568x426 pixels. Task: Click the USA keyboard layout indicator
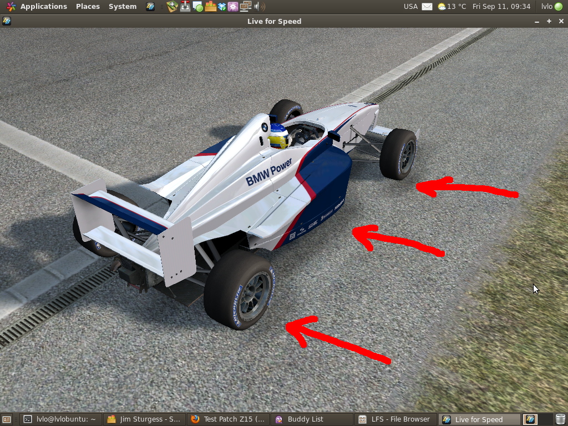pos(410,7)
